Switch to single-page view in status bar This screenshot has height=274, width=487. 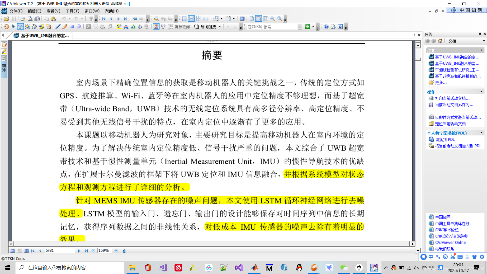(12, 251)
